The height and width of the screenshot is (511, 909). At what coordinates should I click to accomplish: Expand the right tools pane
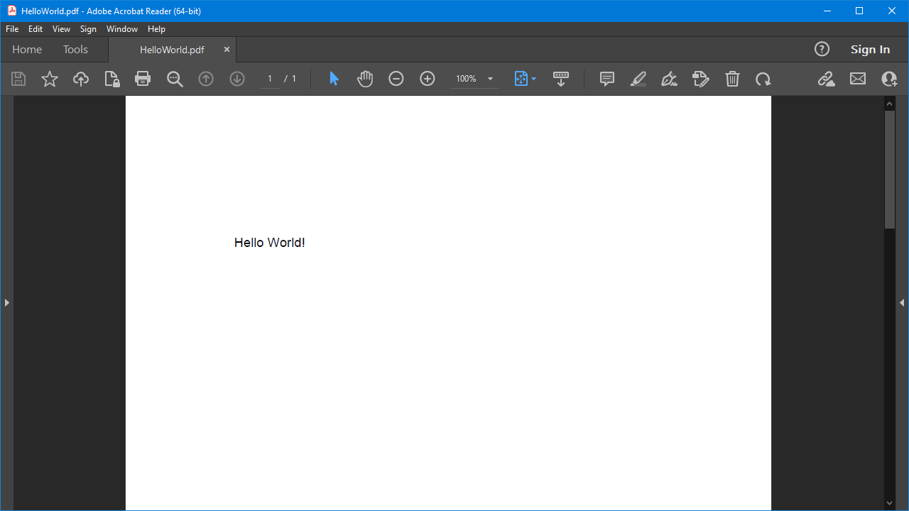(x=902, y=302)
